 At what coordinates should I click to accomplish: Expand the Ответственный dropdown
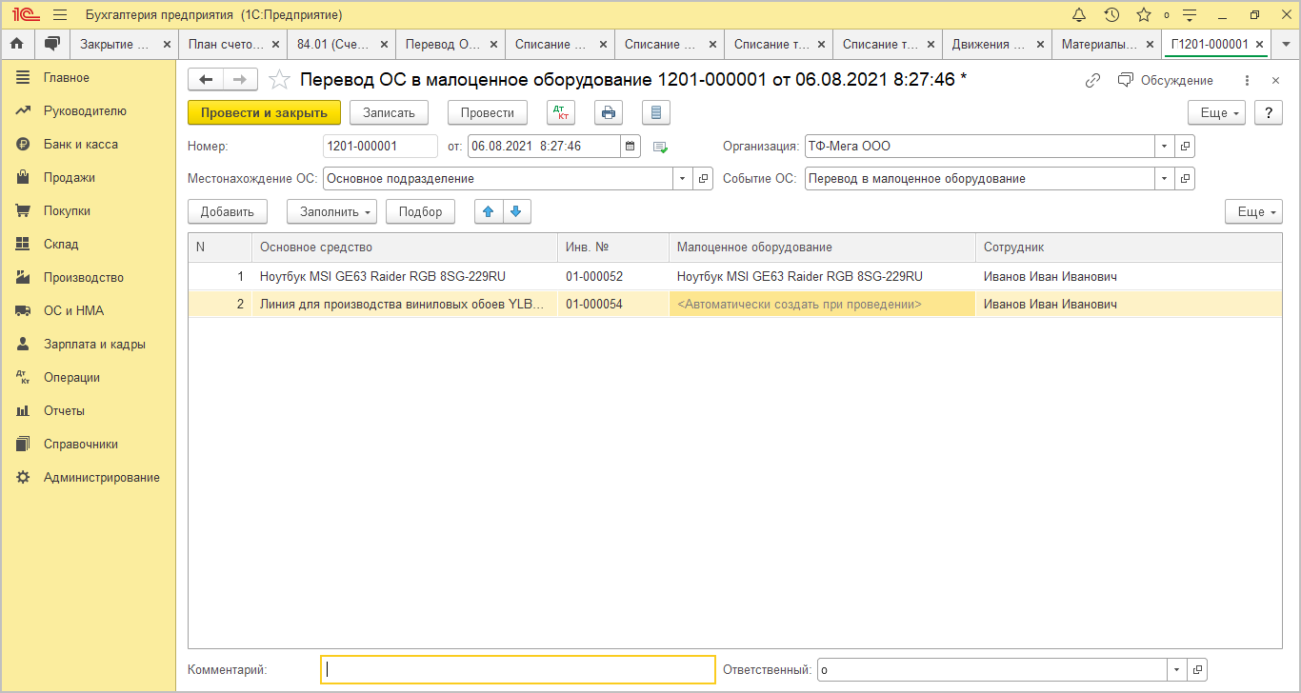point(1178,670)
